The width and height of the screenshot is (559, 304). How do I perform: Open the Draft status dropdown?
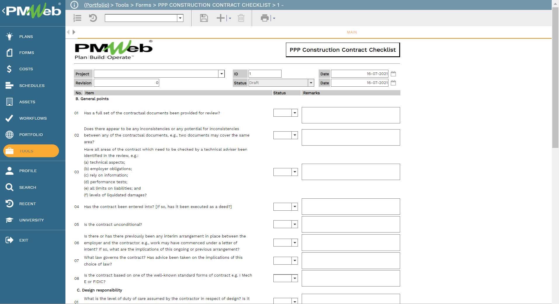click(311, 83)
